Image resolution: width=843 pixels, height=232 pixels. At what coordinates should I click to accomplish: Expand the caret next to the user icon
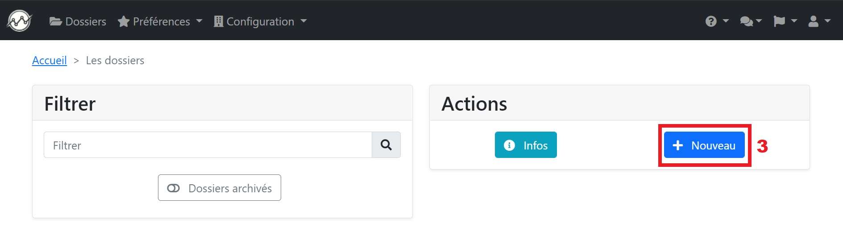pos(827,21)
